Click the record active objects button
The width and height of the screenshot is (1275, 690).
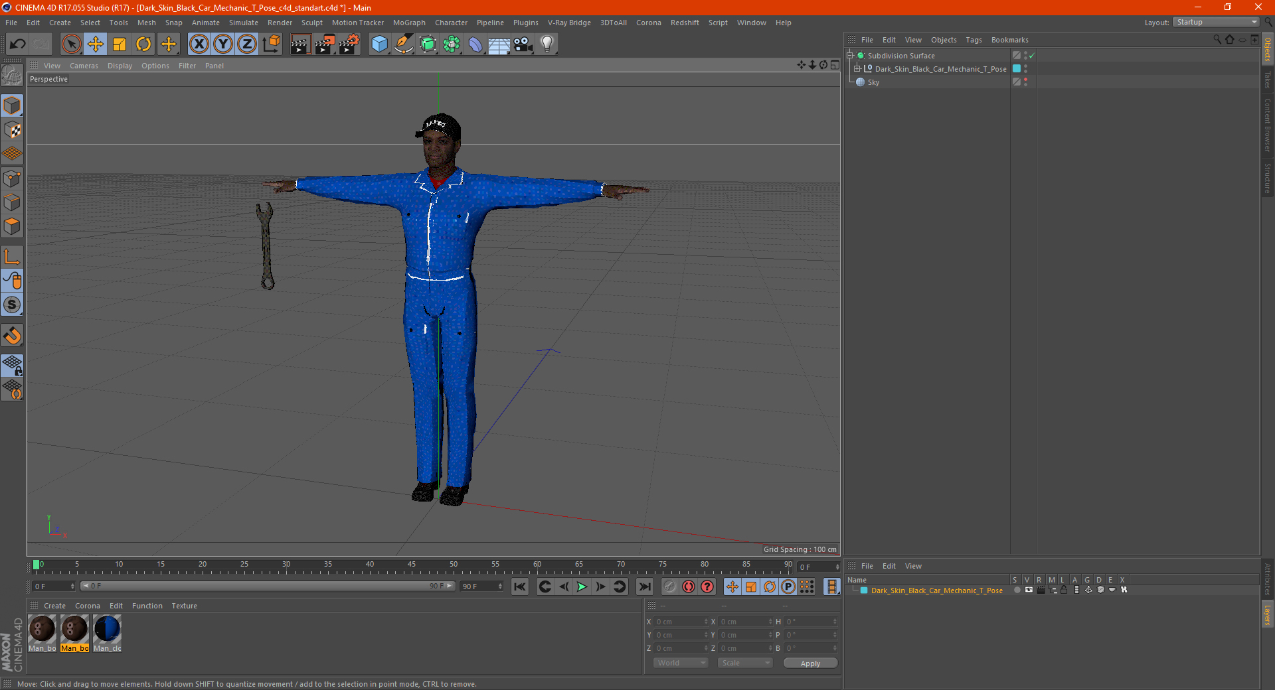(670, 586)
